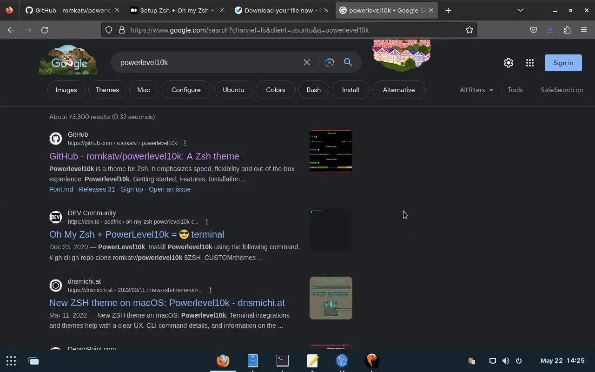
Task: Open three-dot options for DEV Community result
Action: (x=207, y=222)
